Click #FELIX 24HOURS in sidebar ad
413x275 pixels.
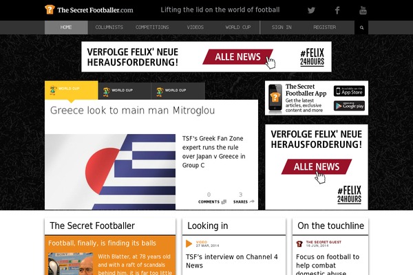[349, 195]
